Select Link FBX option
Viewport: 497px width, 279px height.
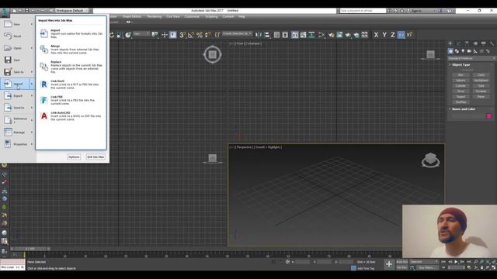pyautogui.click(x=71, y=100)
